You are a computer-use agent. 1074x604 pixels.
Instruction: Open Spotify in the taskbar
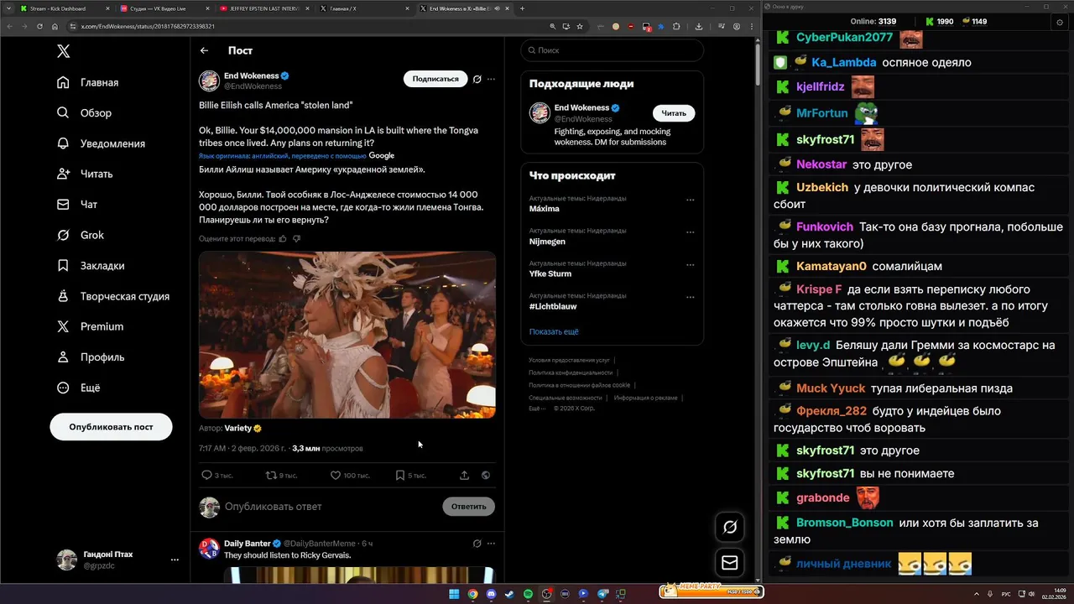pyautogui.click(x=528, y=594)
